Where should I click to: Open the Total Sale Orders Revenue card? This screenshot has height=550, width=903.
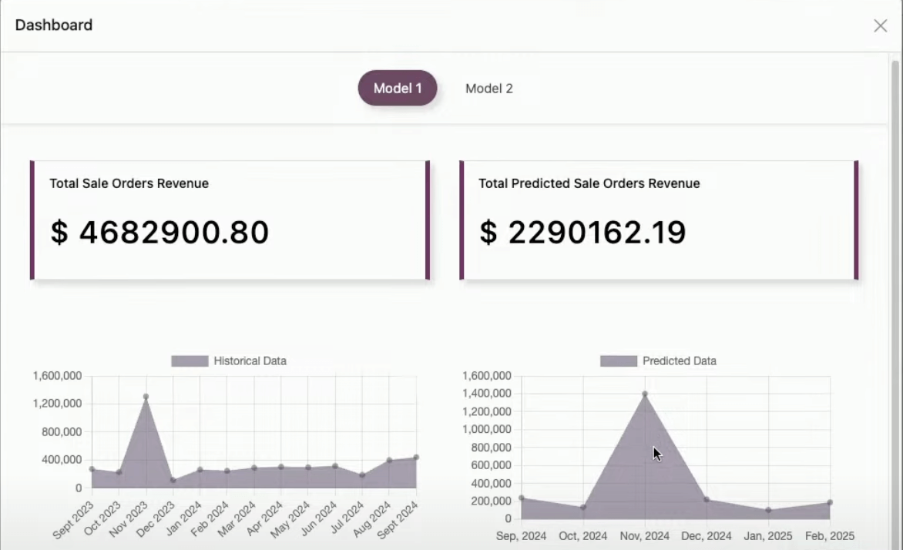tap(230, 220)
